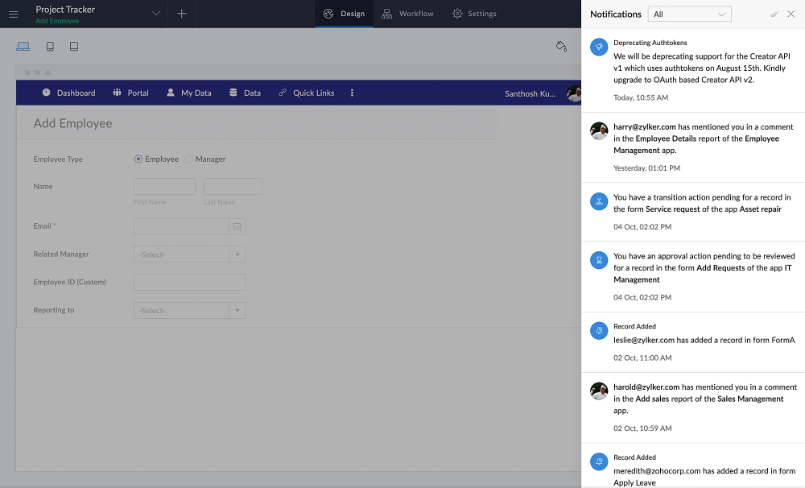Open the hamburger menu icon
This screenshot has height=488, width=805.
(13, 14)
